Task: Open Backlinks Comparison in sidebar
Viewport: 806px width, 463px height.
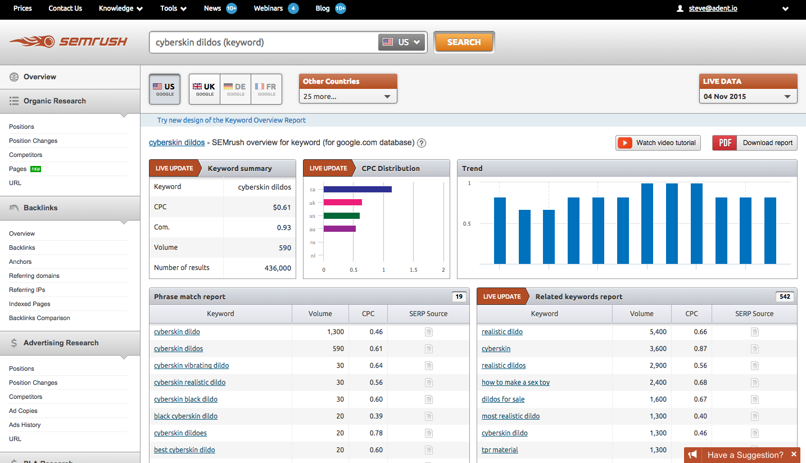Action: click(x=39, y=318)
